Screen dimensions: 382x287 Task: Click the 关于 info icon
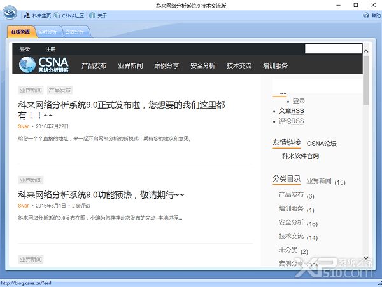92,15
